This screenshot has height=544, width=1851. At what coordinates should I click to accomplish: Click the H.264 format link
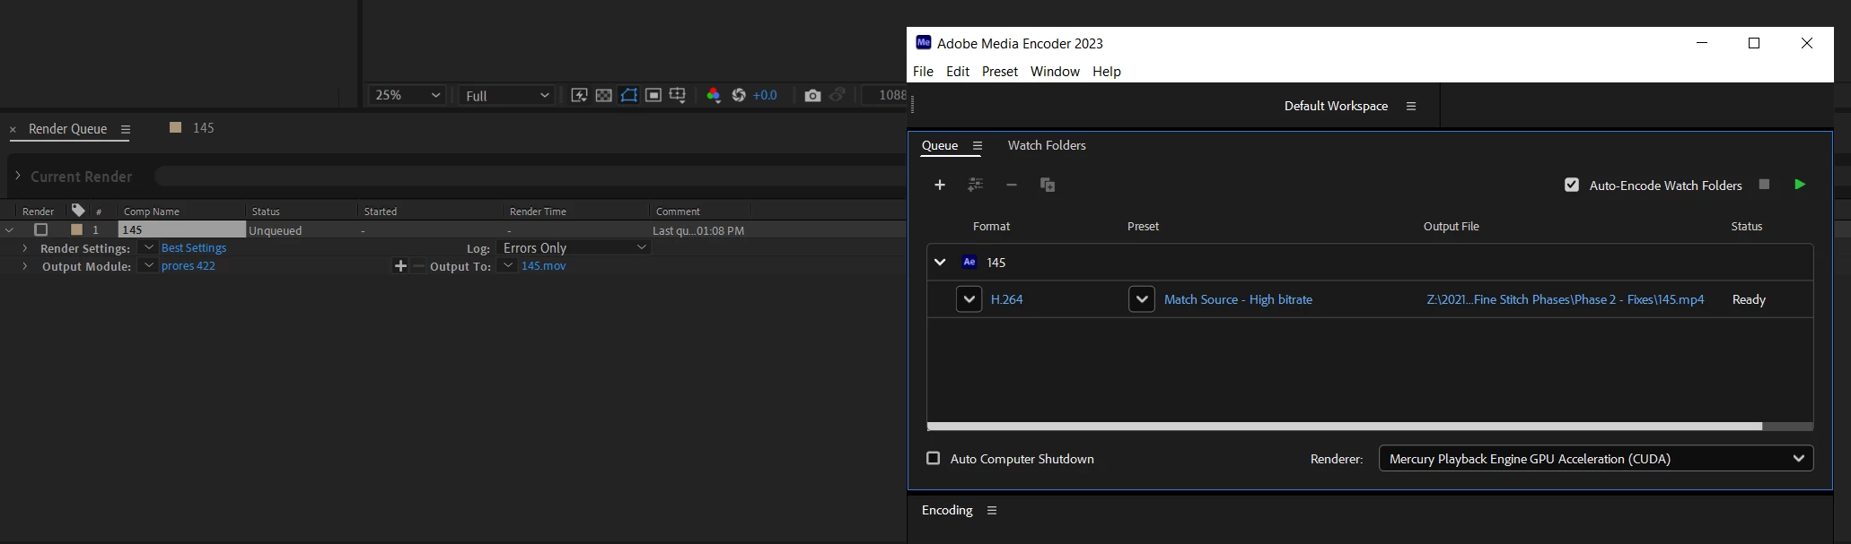pos(1007,299)
